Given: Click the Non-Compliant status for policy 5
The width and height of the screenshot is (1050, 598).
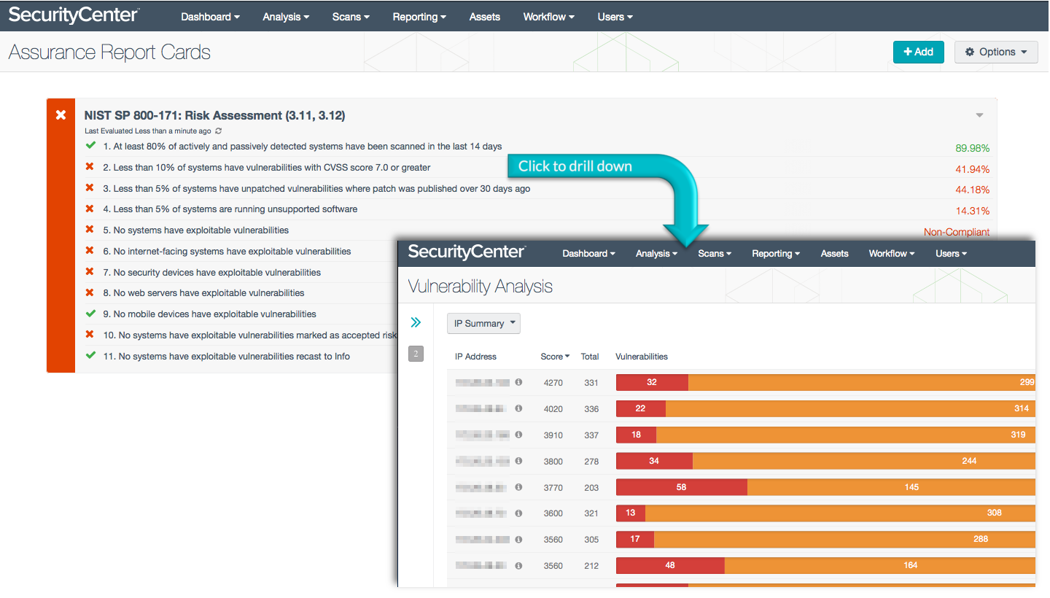Looking at the screenshot, I should [957, 232].
